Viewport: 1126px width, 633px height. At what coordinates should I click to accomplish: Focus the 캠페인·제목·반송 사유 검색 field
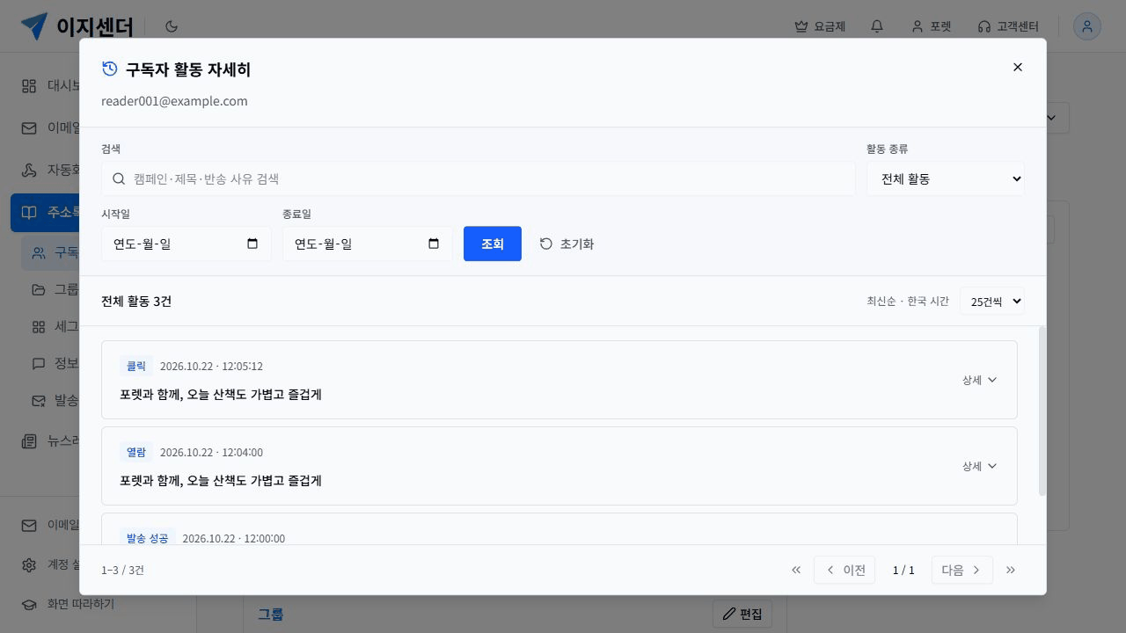pos(479,178)
